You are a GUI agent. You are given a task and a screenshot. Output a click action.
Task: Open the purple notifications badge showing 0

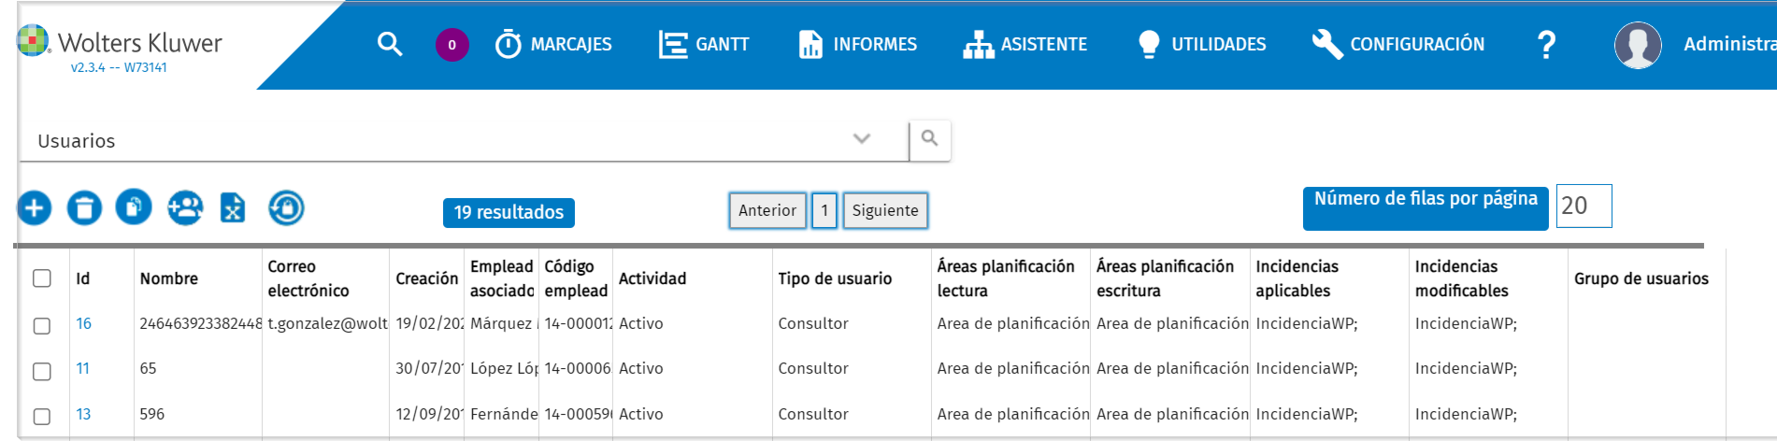(452, 44)
